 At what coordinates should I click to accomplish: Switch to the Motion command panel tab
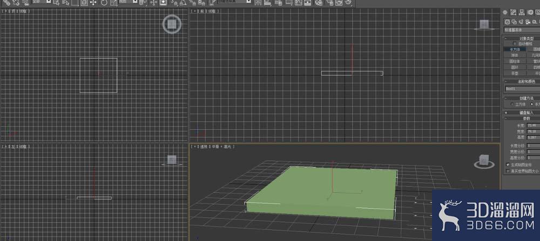click(x=530, y=12)
